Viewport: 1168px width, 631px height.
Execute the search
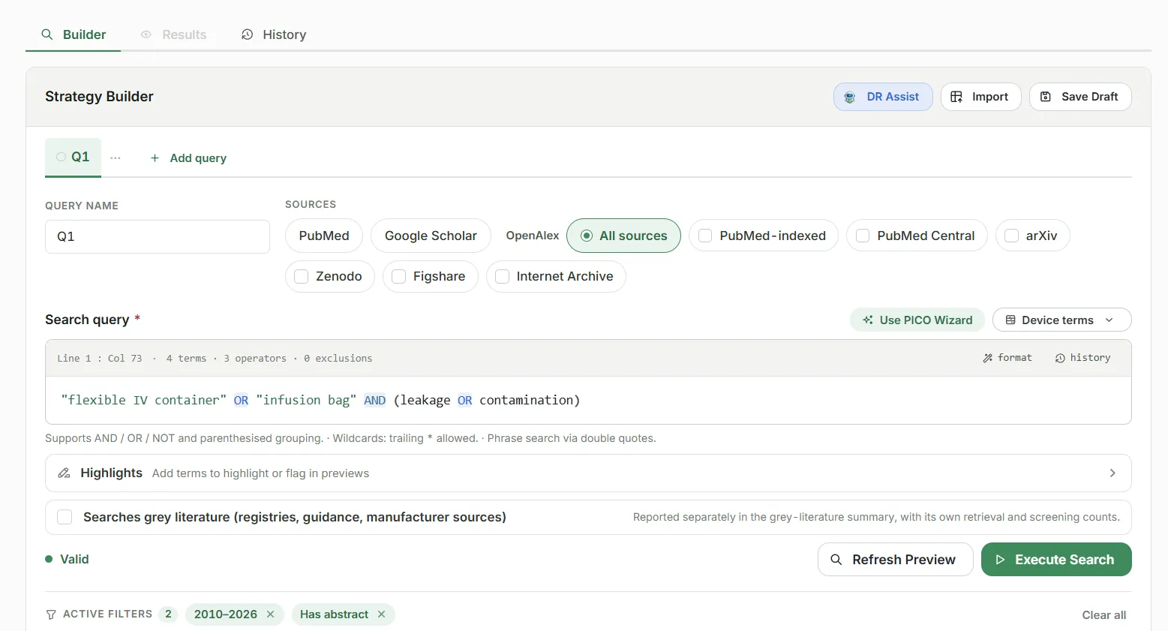[1056, 560]
